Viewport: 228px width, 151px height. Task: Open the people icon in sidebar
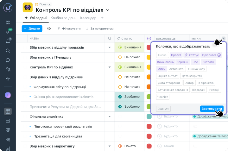(x=8, y=70)
